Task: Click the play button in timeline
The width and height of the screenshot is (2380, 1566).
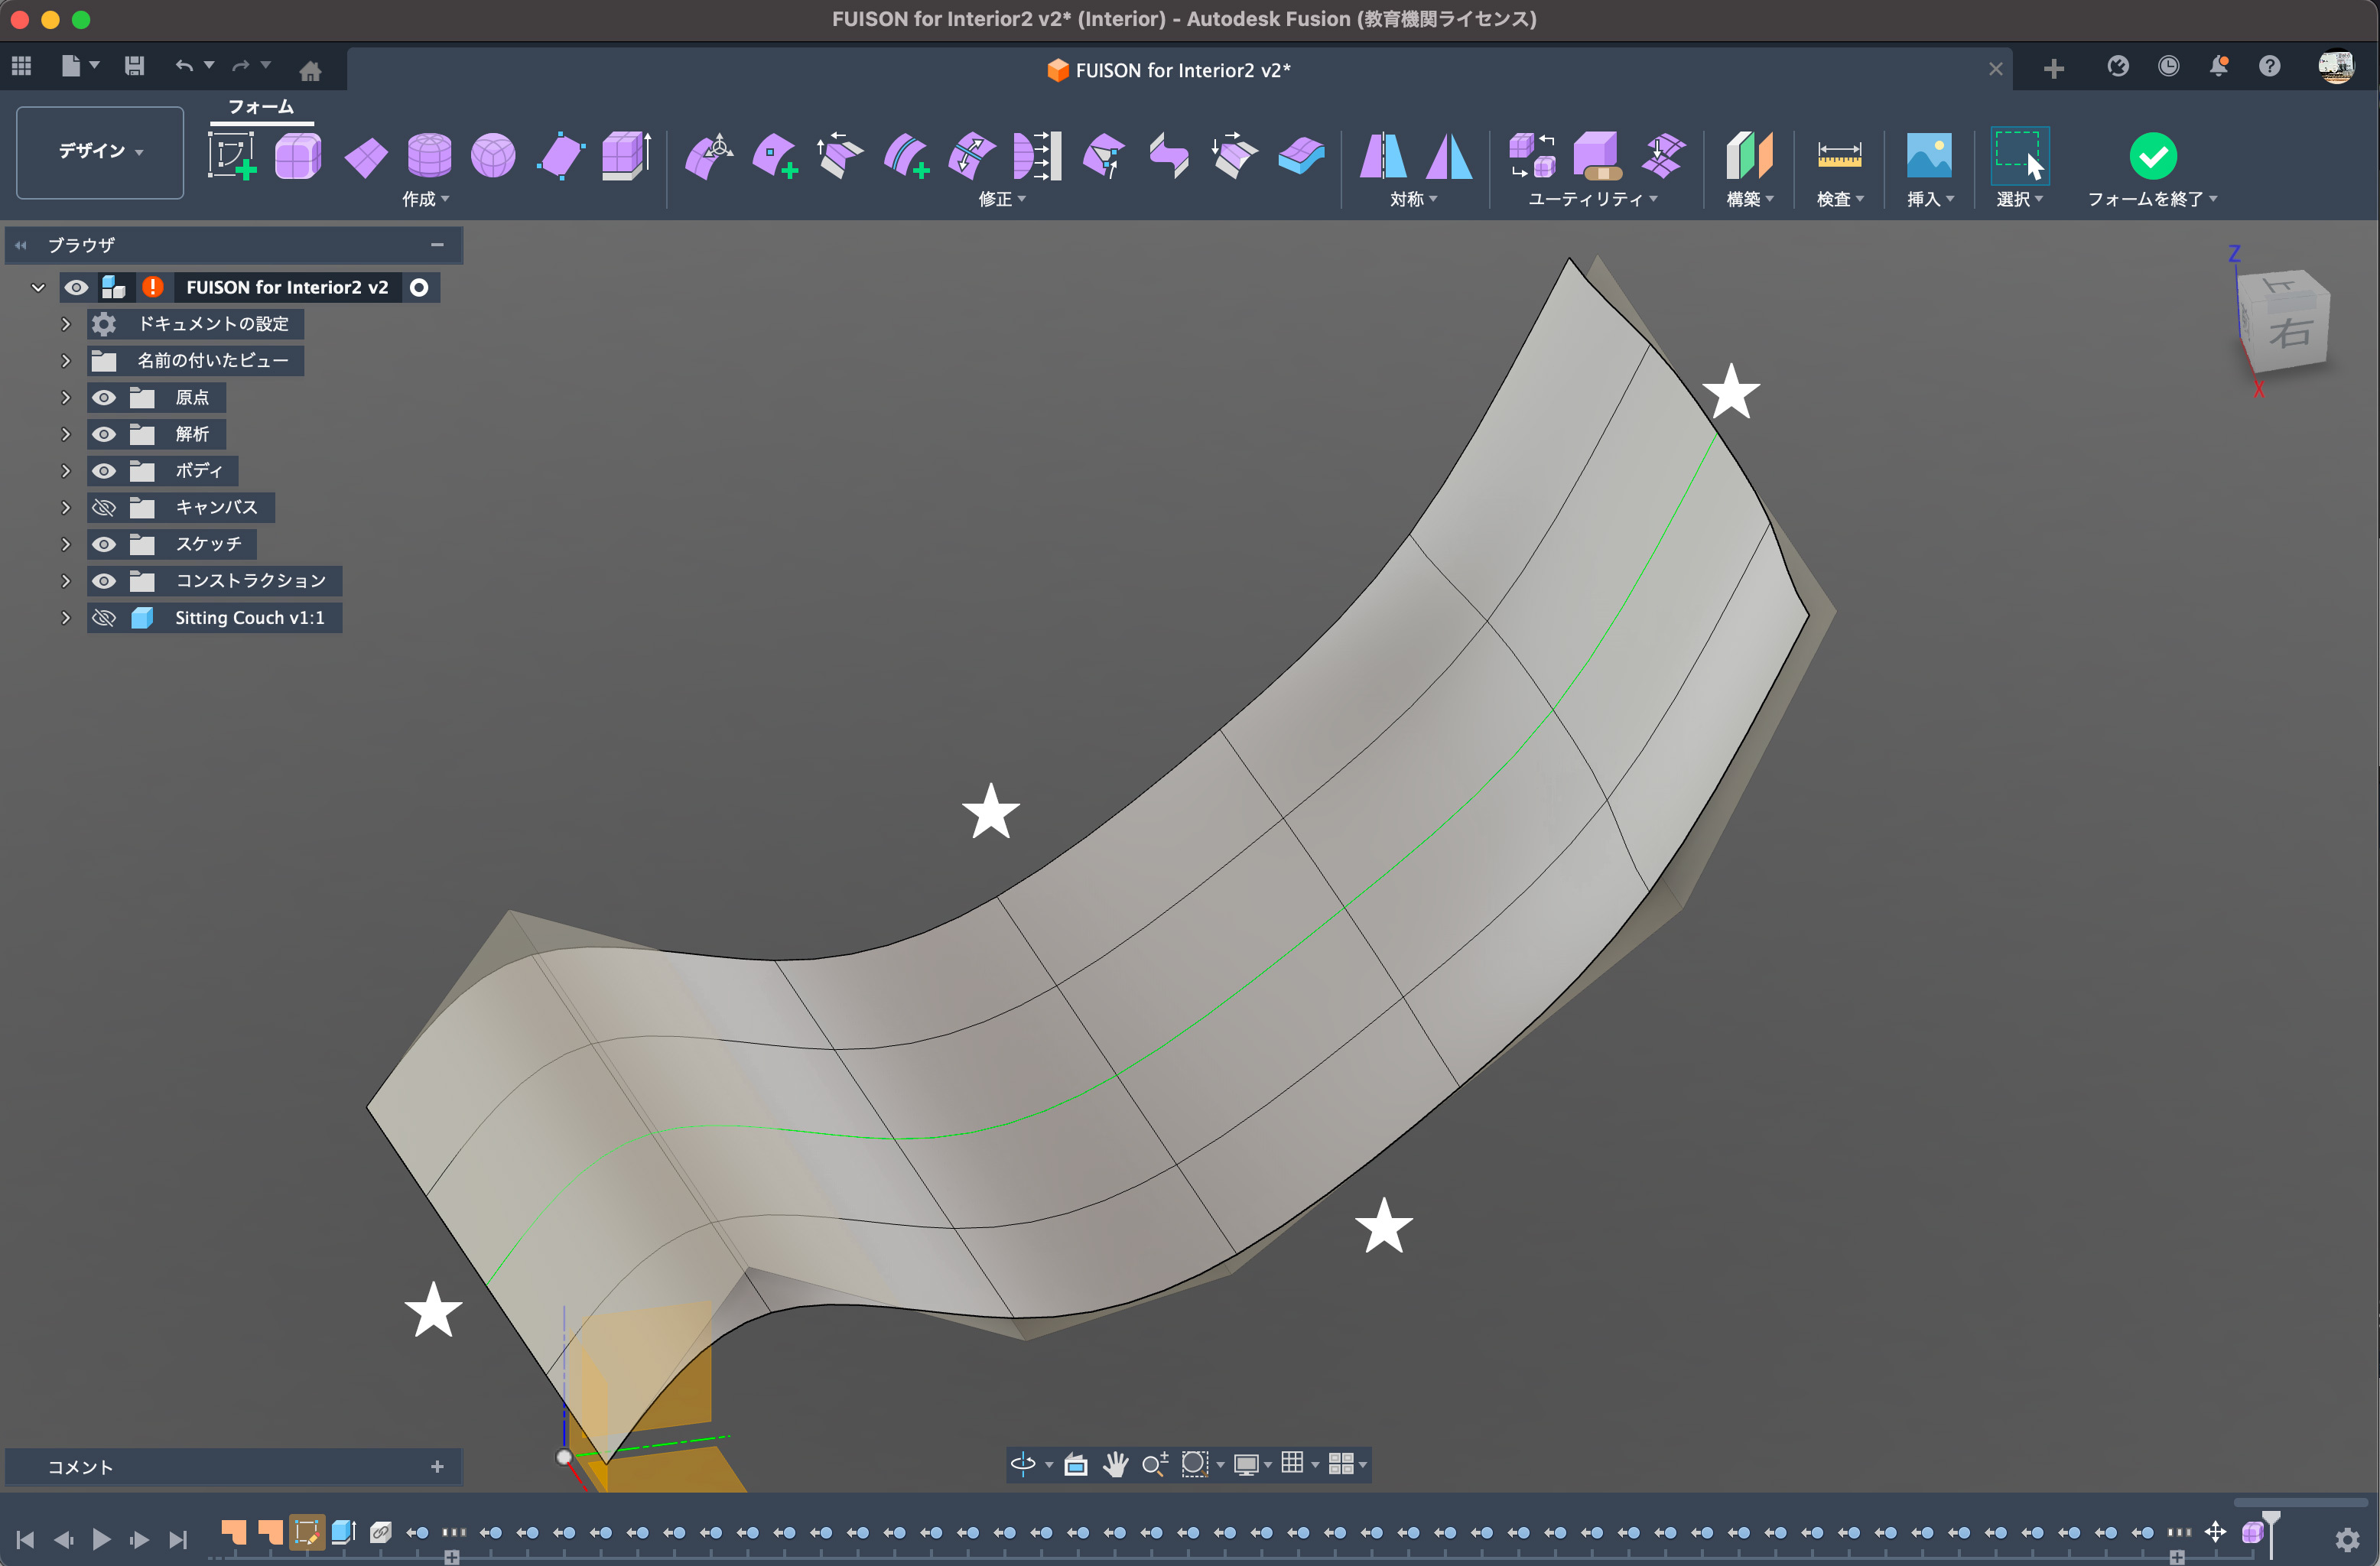Action: point(101,1539)
